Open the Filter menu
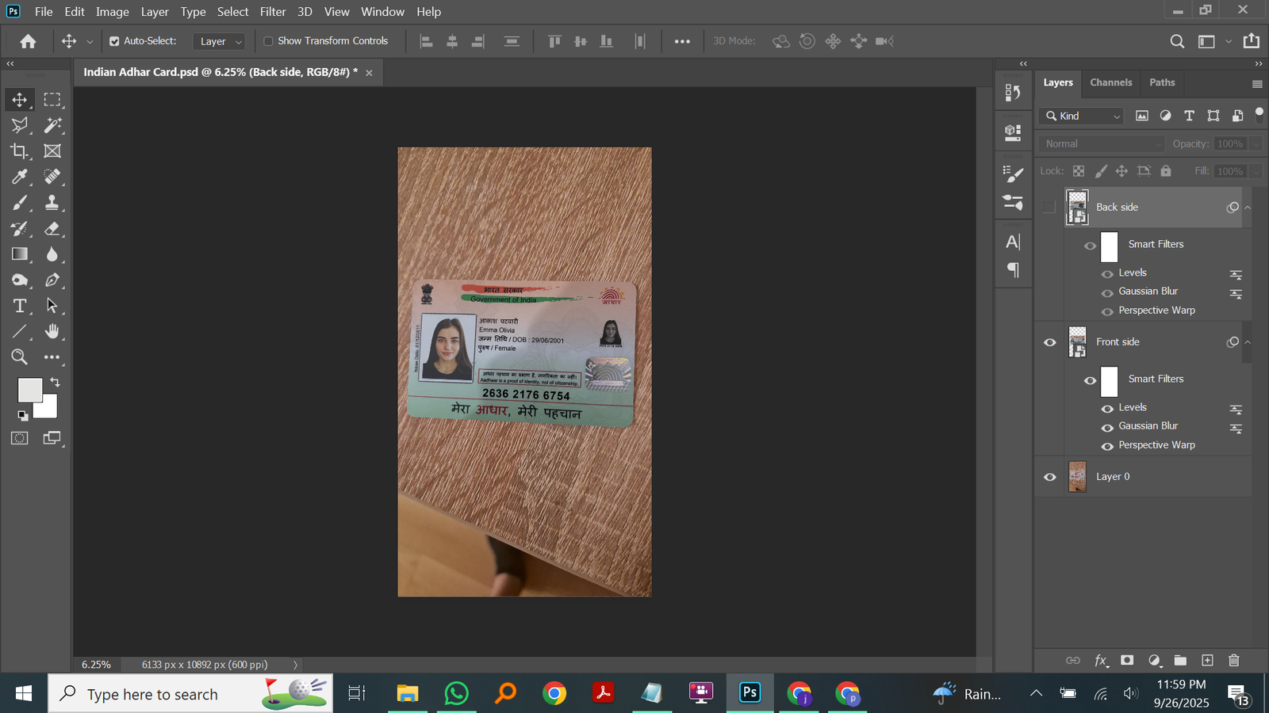 [x=272, y=12]
